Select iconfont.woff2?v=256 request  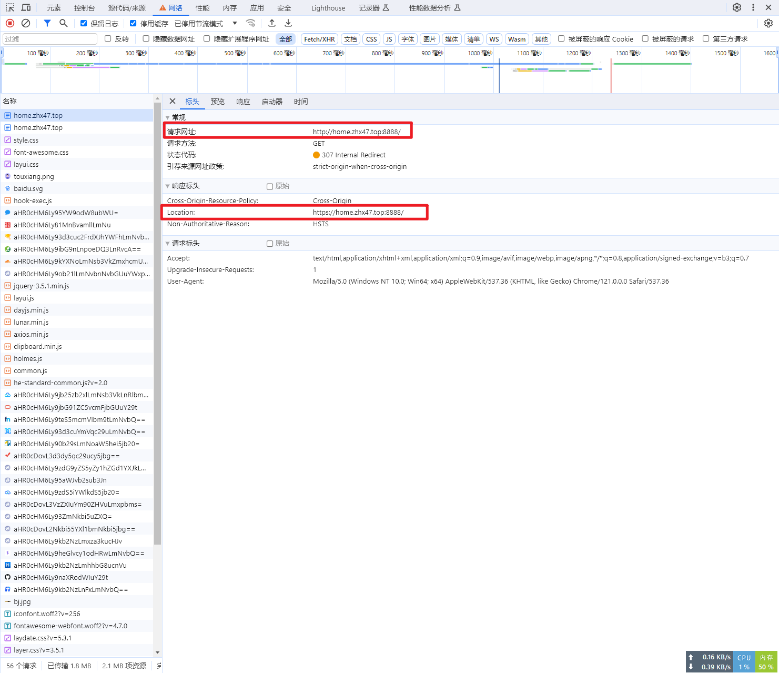click(x=77, y=614)
